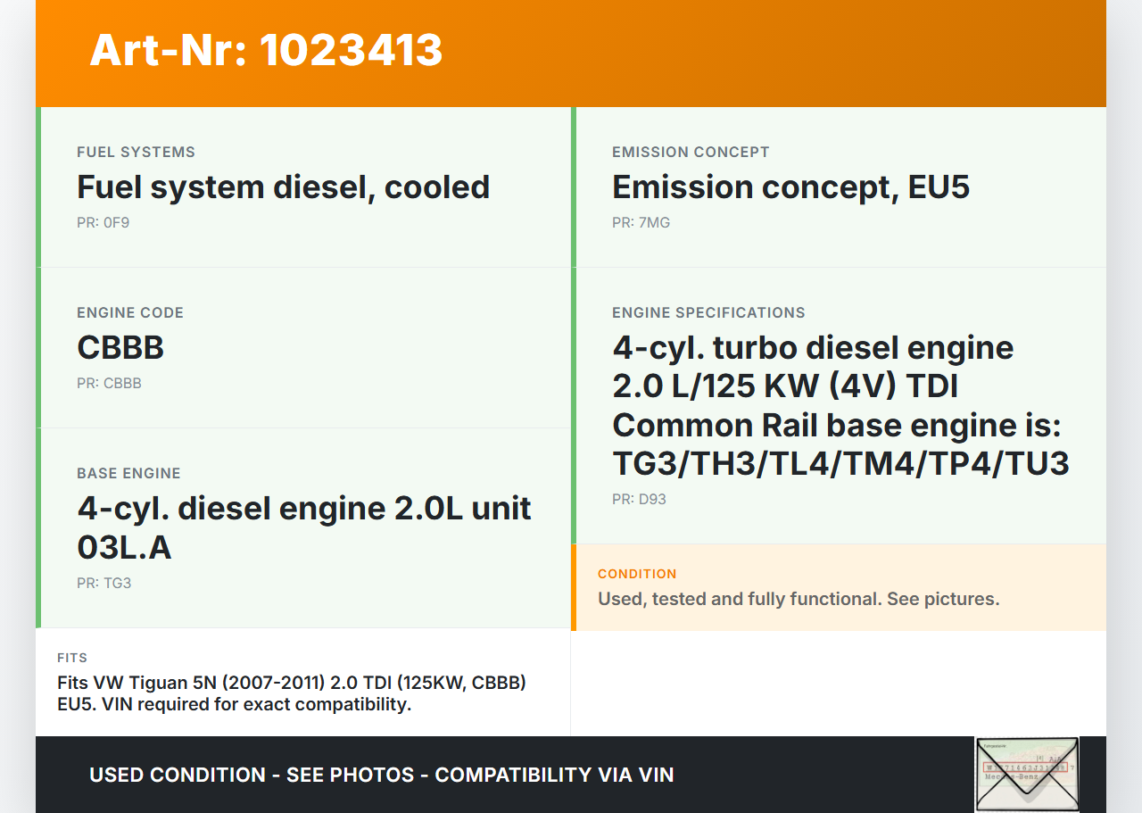The height and width of the screenshot is (813, 1142).
Task: Click the envelope VIN document icon
Action: coord(1027,774)
